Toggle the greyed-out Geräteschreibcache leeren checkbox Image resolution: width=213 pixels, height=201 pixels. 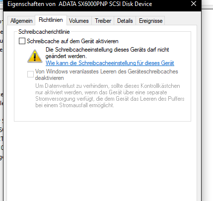coord(30,74)
